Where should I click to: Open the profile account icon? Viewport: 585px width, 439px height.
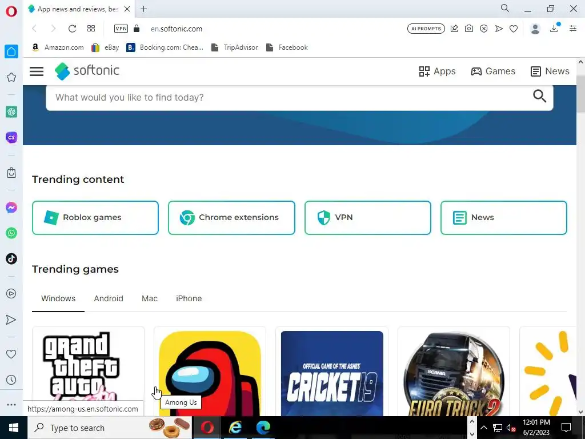click(x=535, y=29)
